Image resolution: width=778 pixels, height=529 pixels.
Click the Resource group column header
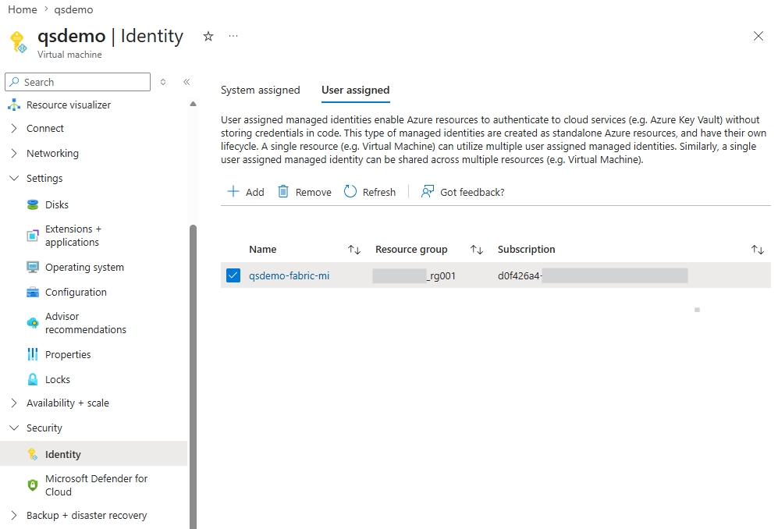pyautogui.click(x=411, y=250)
